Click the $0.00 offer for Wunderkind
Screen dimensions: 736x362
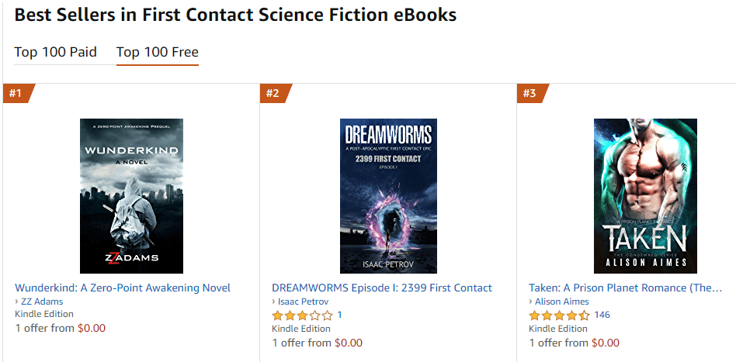coord(92,328)
